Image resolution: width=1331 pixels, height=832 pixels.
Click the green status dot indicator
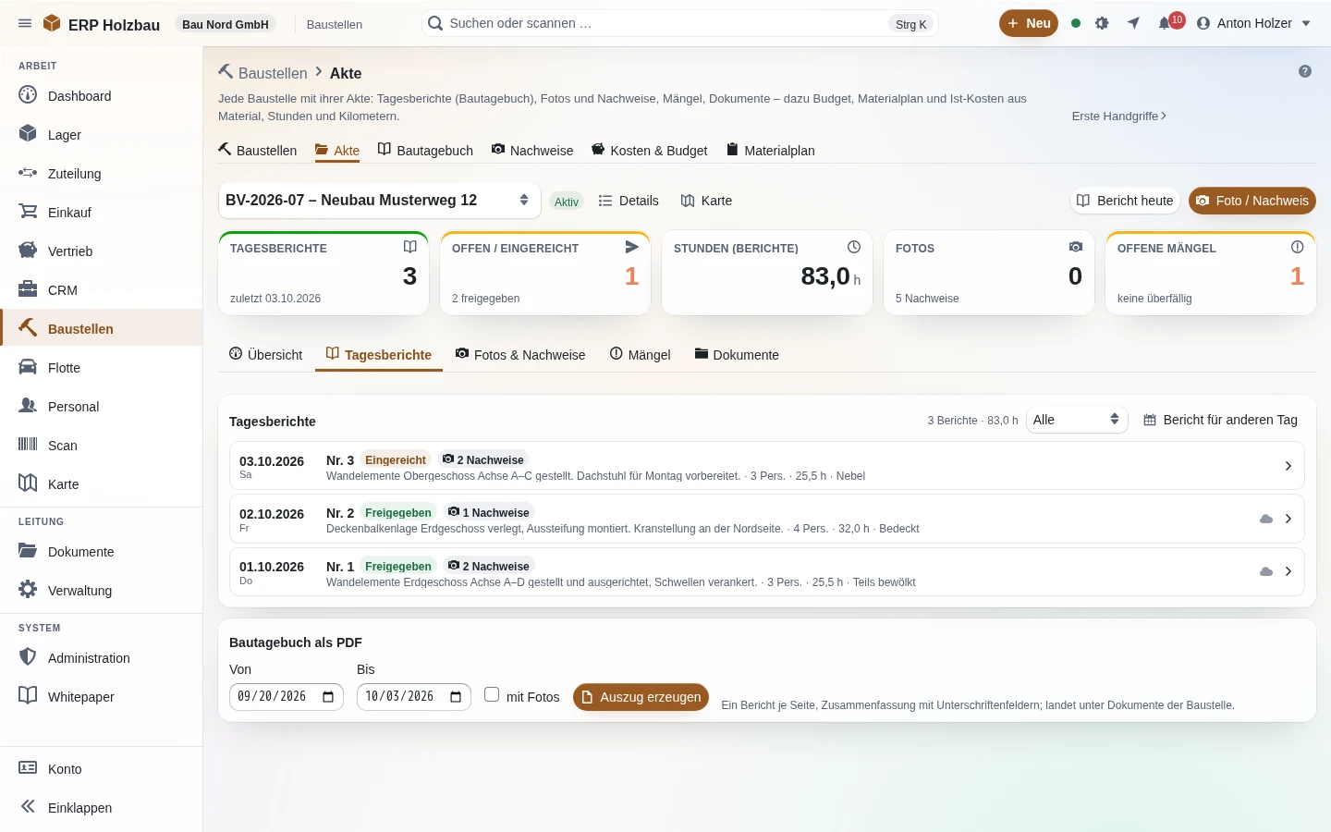[1076, 23]
